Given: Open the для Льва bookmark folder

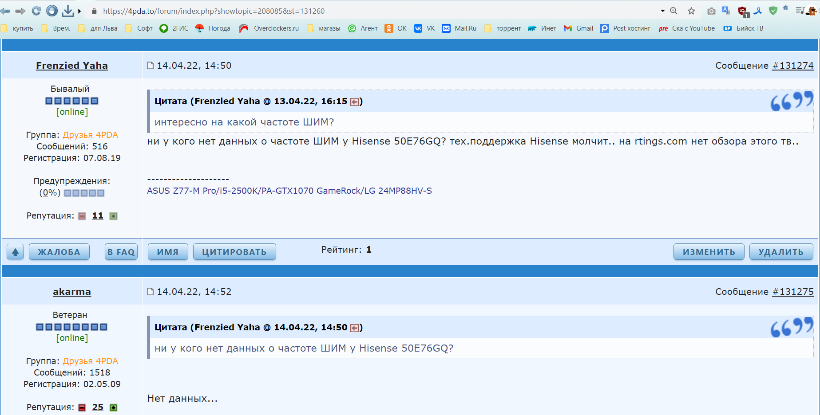Looking at the screenshot, I should [98, 28].
